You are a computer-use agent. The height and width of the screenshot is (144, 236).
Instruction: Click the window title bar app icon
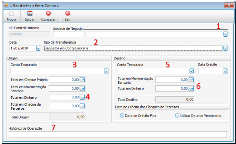[6, 6]
